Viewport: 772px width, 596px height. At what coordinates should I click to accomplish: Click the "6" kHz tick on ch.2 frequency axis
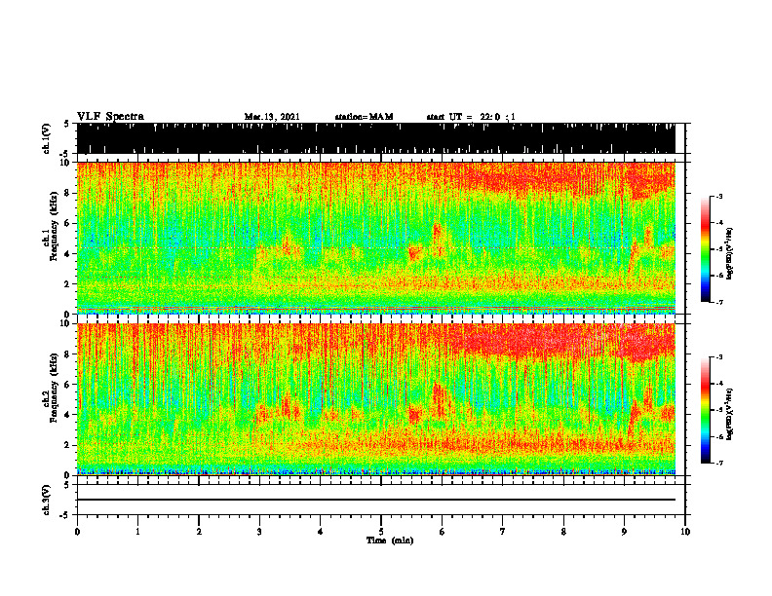pyautogui.click(x=68, y=385)
